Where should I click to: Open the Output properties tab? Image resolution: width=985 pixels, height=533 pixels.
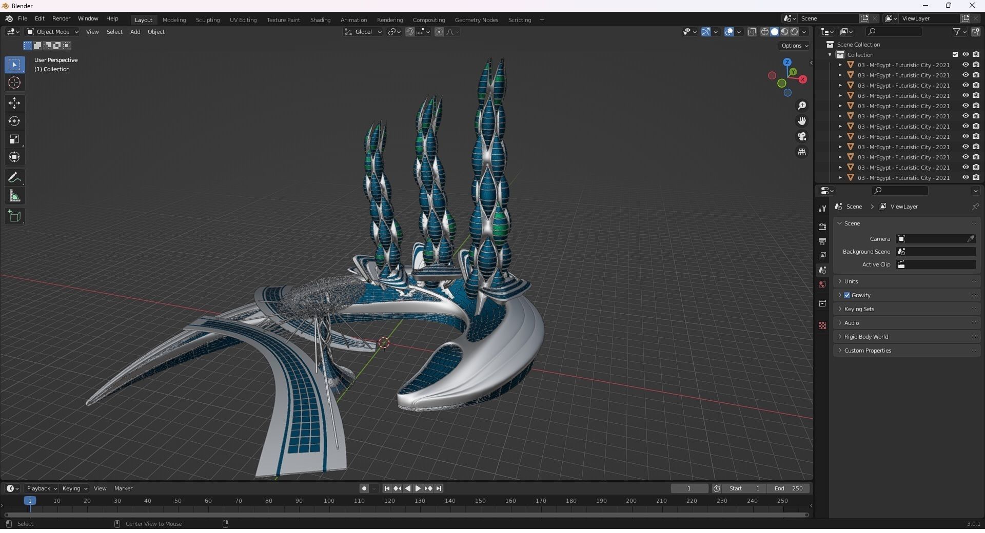coord(822,241)
